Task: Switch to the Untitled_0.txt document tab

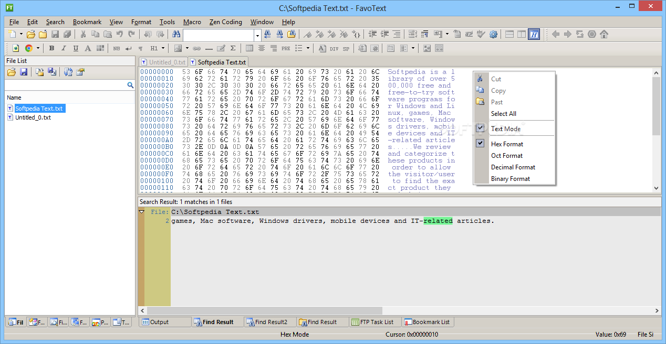Action: pos(163,62)
